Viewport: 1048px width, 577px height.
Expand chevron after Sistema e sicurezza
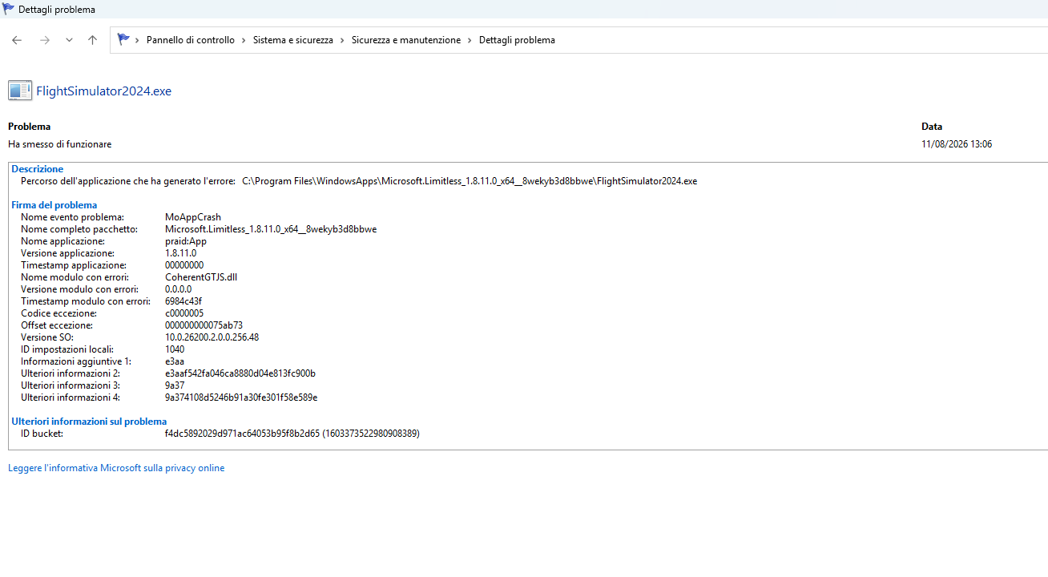click(x=342, y=40)
